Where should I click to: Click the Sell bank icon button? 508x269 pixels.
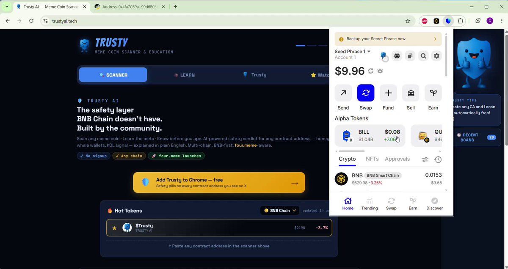(411, 93)
